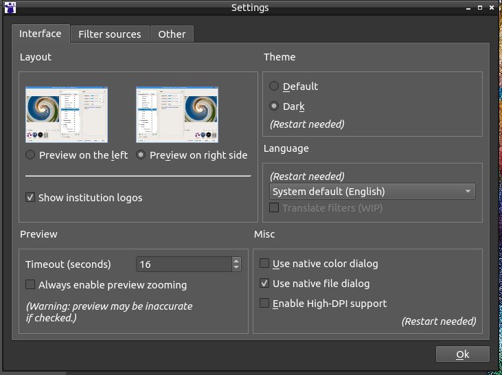Select the preview-on-right layout thumbnail
The width and height of the screenshot is (502, 375).
177,114
